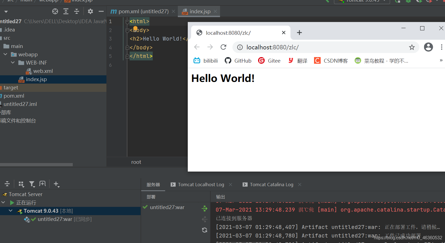Viewport: 445px width, 243px height.
Task: Open browser three-dot menu
Action: [442, 47]
